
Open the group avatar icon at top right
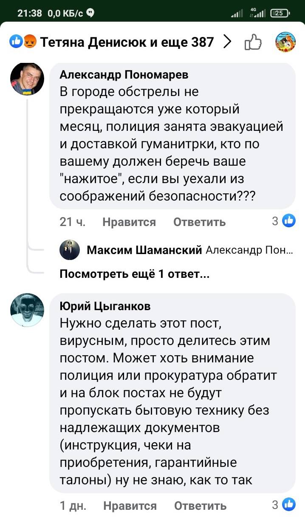(x=285, y=42)
